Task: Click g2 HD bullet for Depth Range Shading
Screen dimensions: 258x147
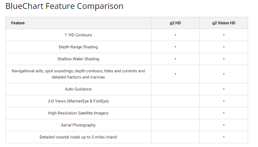Action: pos(175,47)
